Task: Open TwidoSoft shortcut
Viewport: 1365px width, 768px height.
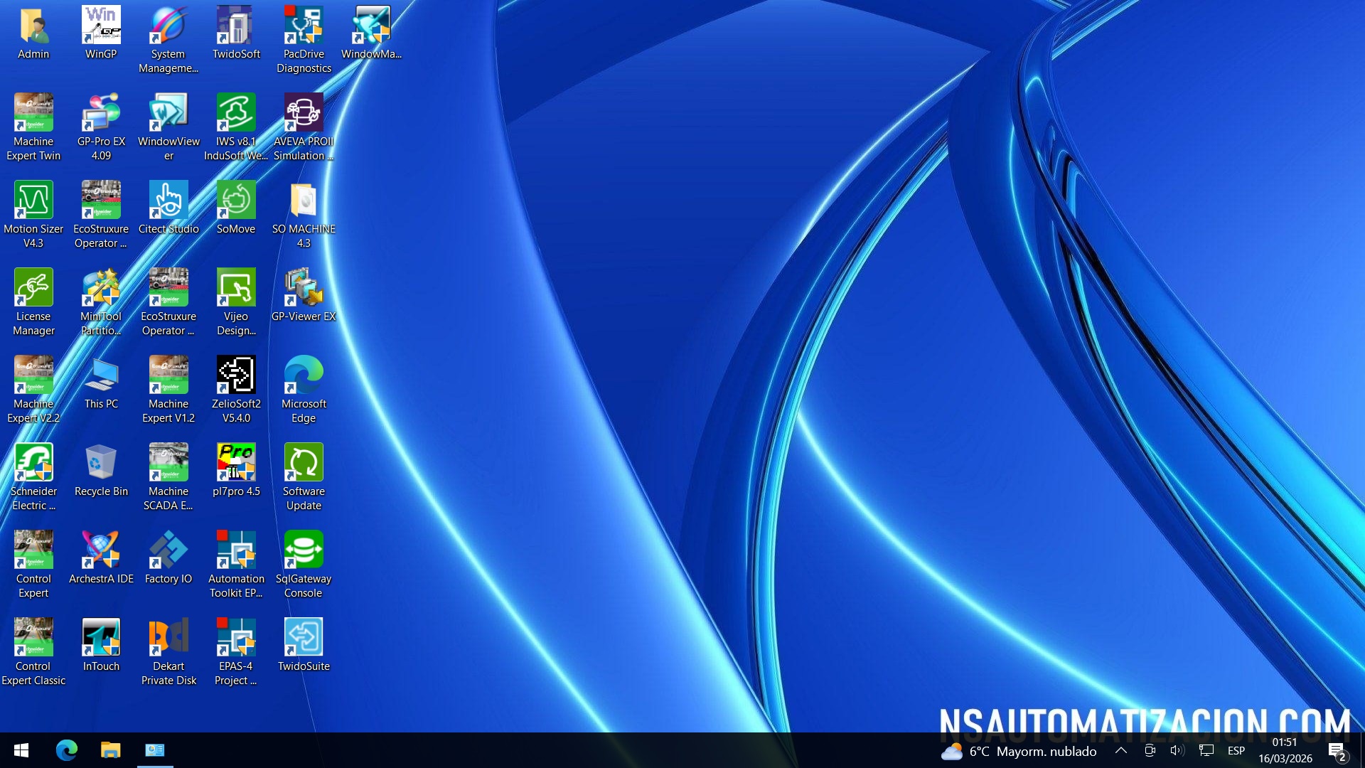Action: (236, 33)
